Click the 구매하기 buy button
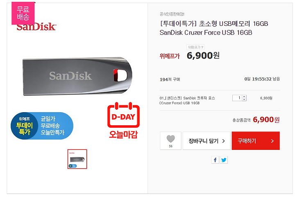The image size is (295, 199). 256,141
